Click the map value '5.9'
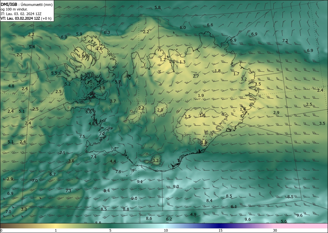 click(79, 34)
